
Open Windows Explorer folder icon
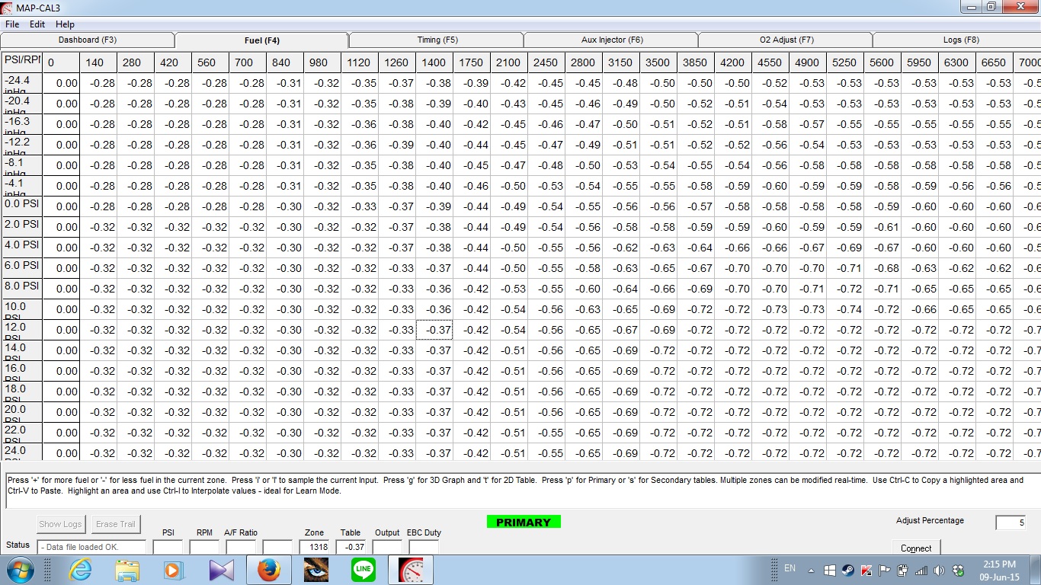pos(128,569)
